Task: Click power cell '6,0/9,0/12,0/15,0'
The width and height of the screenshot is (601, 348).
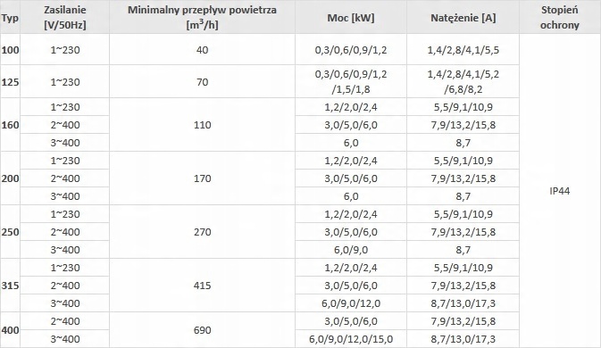Action: (351, 339)
